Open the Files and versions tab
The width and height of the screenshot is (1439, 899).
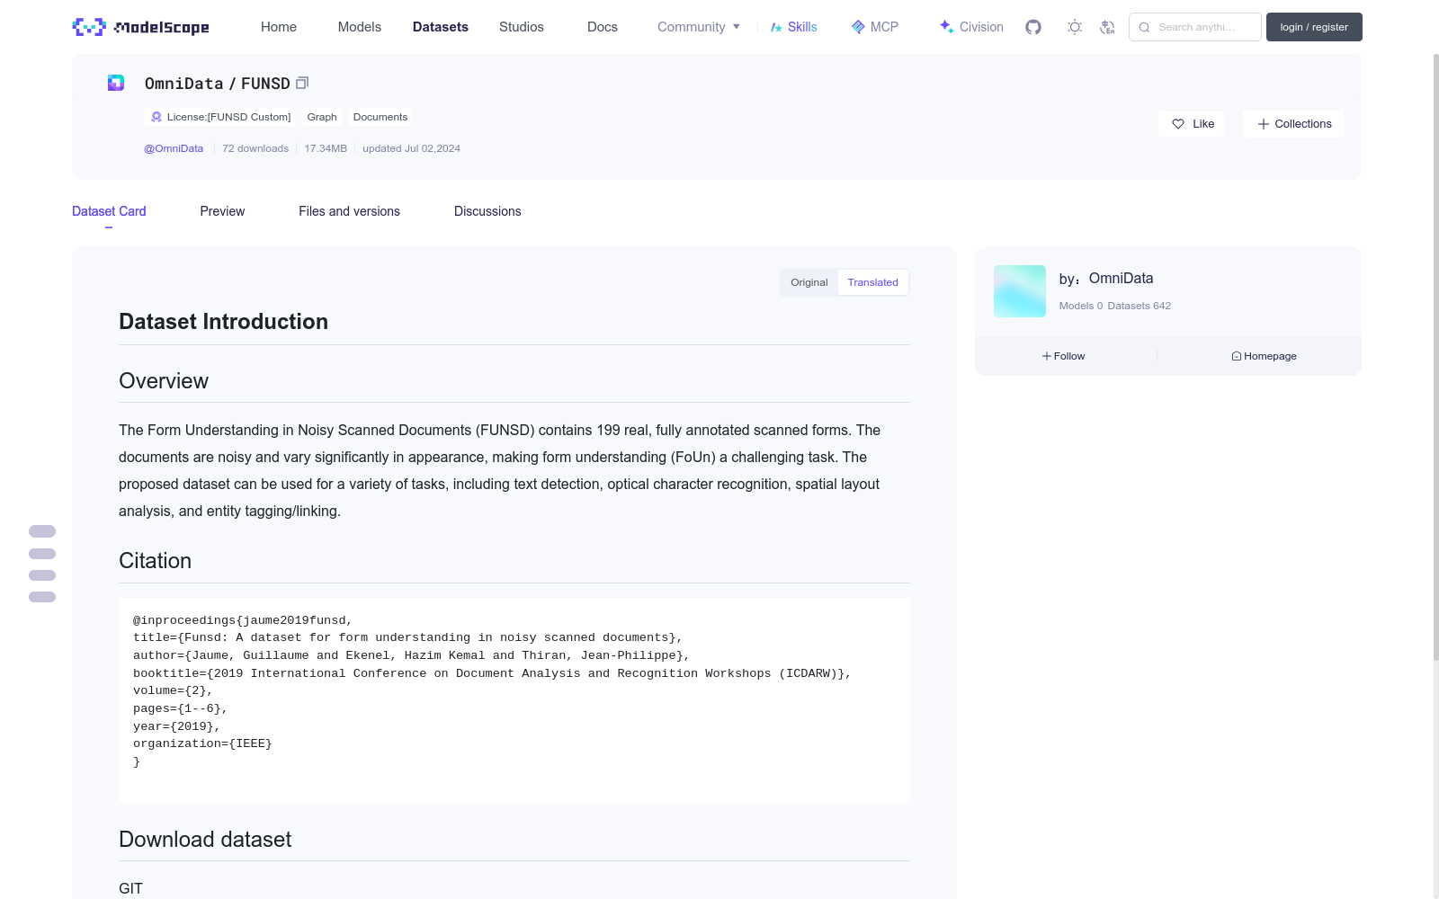(349, 211)
